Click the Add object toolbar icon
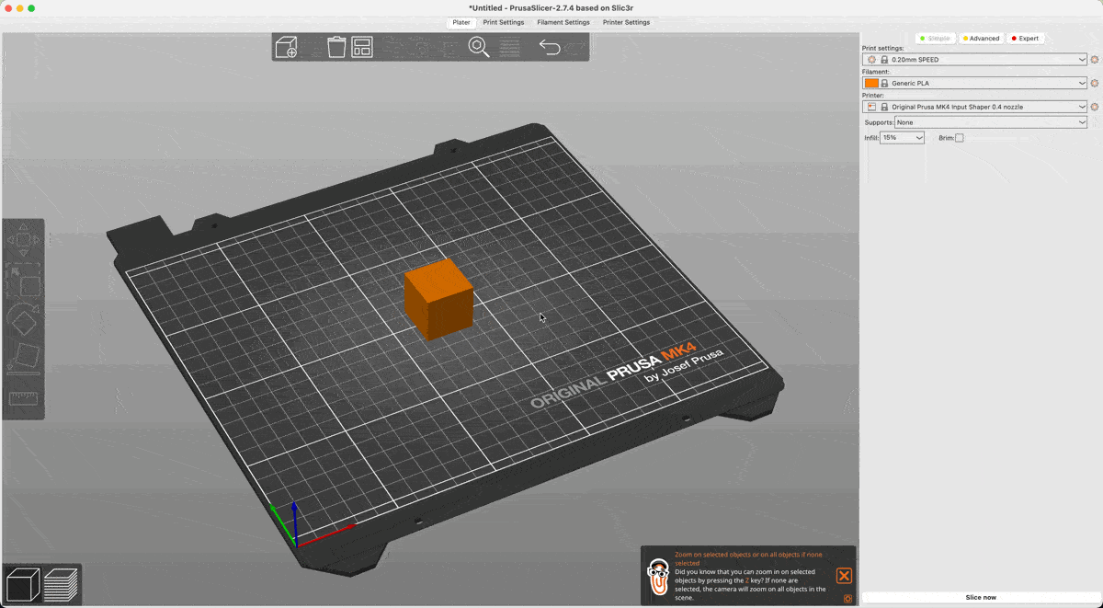The height and width of the screenshot is (608, 1103). pos(287,47)
